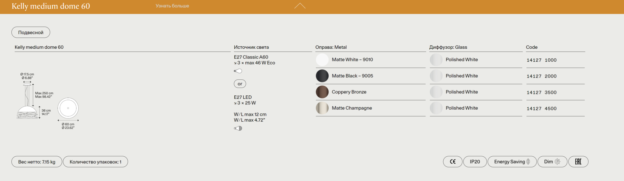Image resolution: width=624 pixels, height=181 pixels.
Task: Click the Вес нетто 7.15 kg badge
Action: coord(37,162)
